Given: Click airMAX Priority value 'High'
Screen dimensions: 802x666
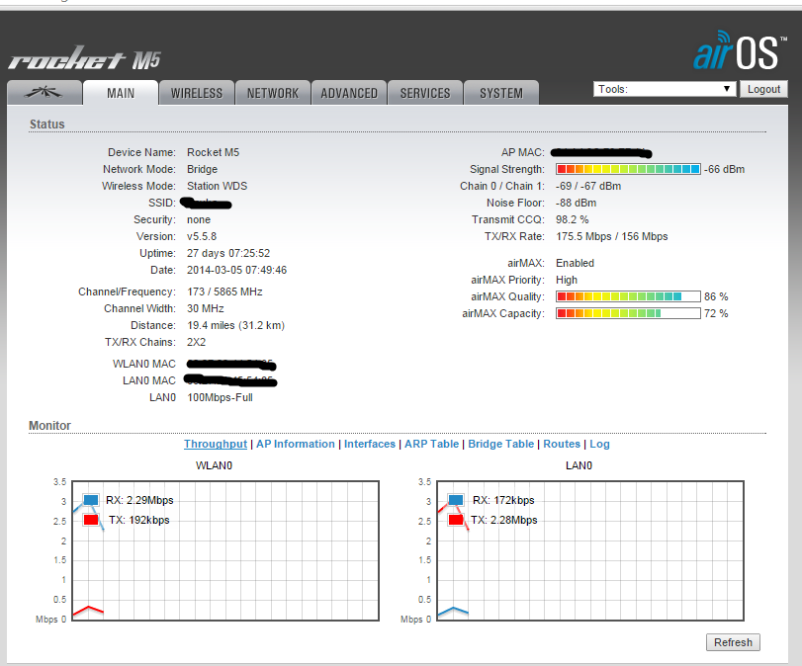Looking at the screenshot, I should (567, 280).
